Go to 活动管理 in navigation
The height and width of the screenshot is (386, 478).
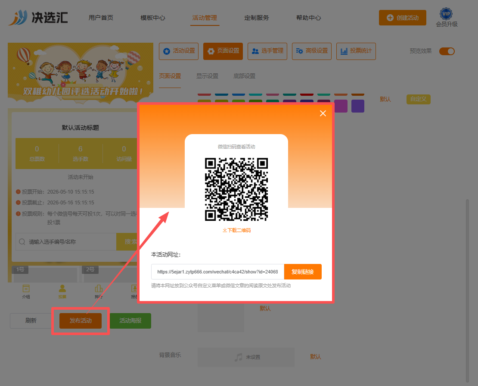(205, 18)
